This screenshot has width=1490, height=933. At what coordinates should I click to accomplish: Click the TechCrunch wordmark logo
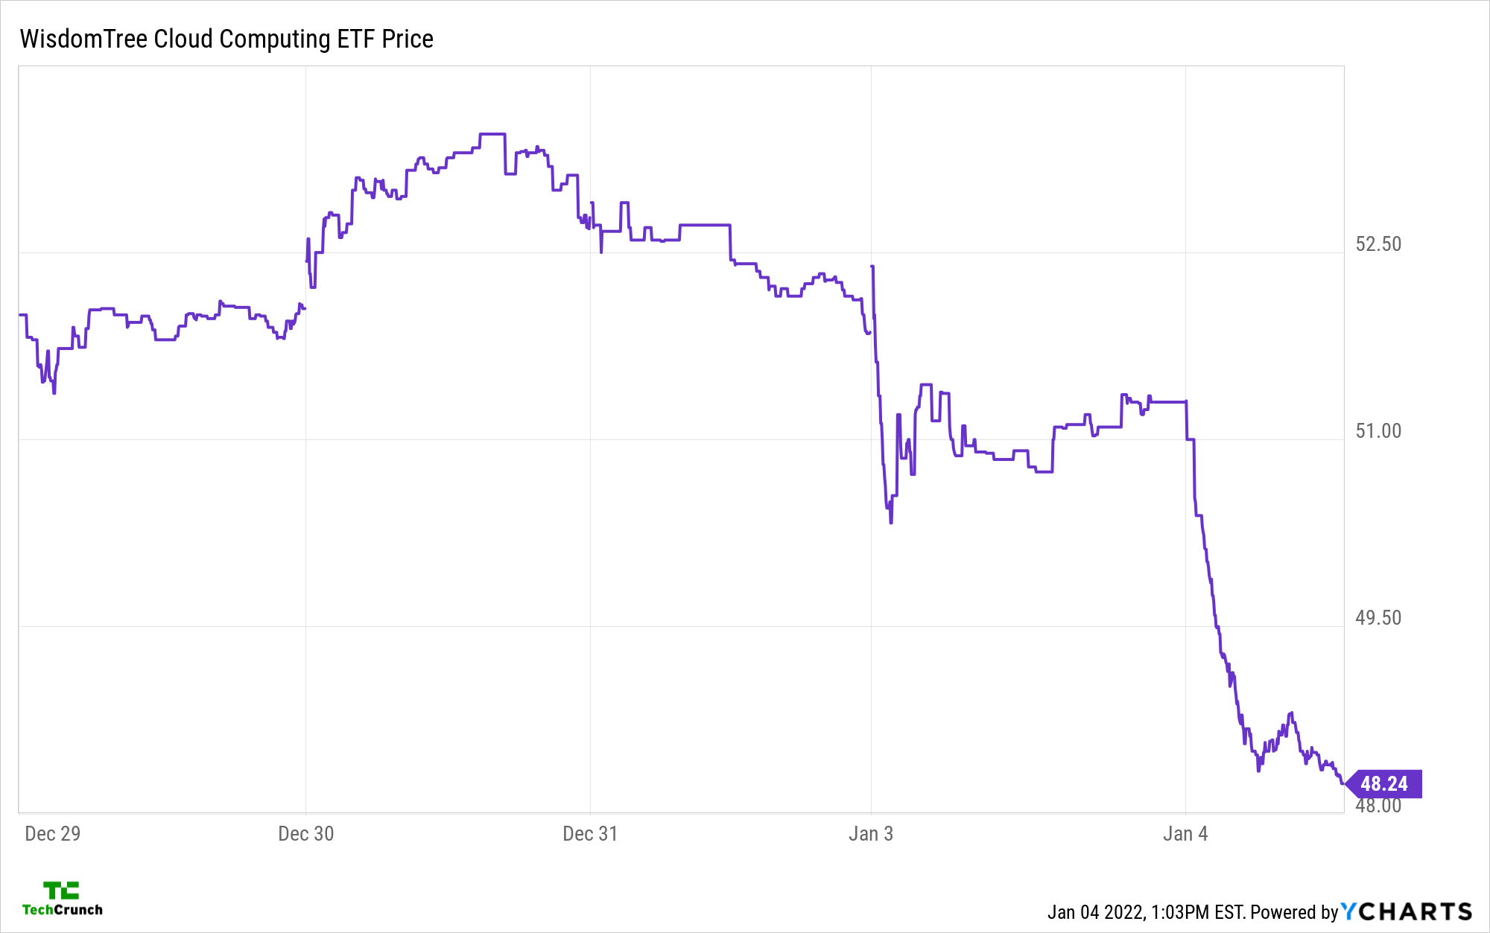pos(63,910)
